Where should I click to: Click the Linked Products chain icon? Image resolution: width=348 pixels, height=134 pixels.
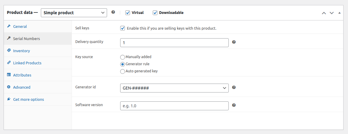click(x=9, y=63)
